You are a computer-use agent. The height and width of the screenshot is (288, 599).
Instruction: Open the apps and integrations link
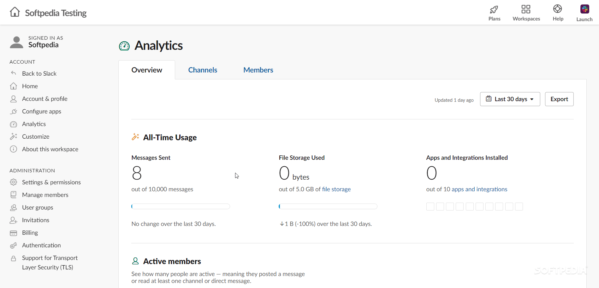click(x=479, y=189)
